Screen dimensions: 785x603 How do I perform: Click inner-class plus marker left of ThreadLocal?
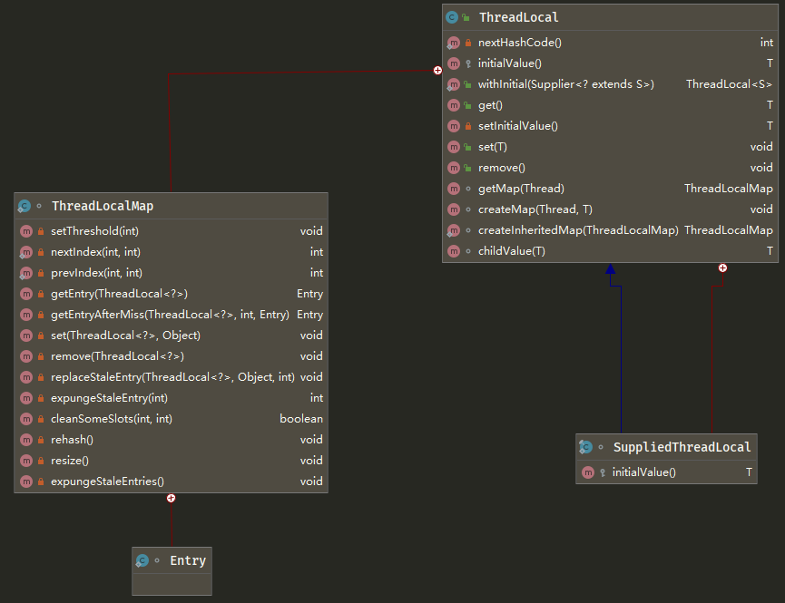(x=437, y=70)
